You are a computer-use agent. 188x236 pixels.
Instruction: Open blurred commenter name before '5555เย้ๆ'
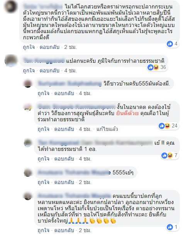pos(74,172)
